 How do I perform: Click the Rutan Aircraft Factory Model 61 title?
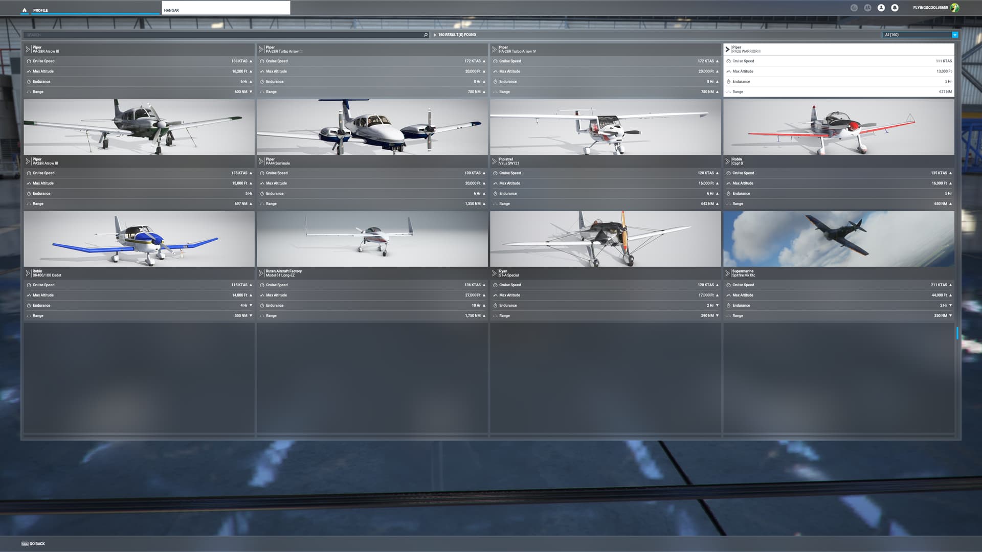[x=284, y=273]
